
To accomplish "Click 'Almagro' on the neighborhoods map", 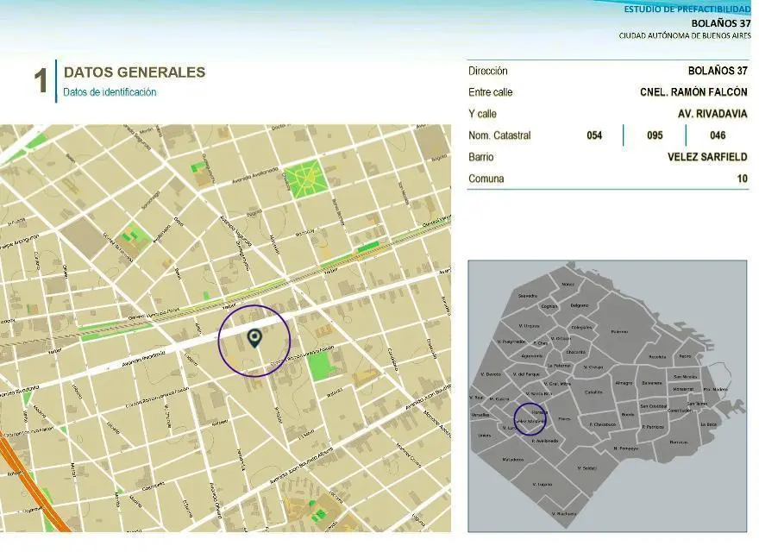I will pyautogui.click(x=624, y=383).
